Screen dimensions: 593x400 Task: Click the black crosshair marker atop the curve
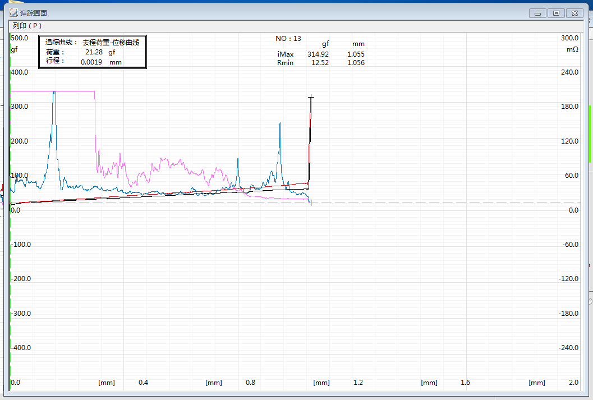point(311,97)
